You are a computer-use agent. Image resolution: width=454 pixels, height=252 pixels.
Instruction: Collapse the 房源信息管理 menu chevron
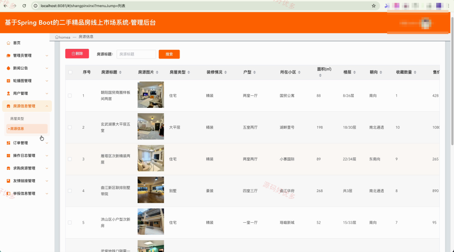point(47,106)
